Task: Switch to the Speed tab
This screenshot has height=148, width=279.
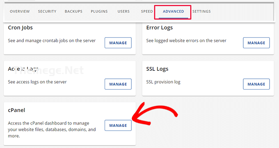Action: point(147,11)
